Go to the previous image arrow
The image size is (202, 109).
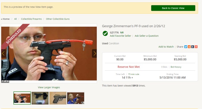3,53
